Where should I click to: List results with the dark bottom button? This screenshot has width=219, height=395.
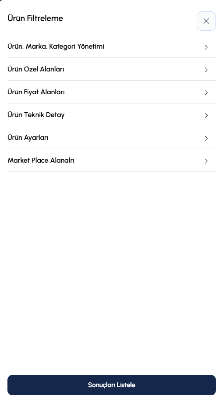pyautogui.click(x=112, y=385)
